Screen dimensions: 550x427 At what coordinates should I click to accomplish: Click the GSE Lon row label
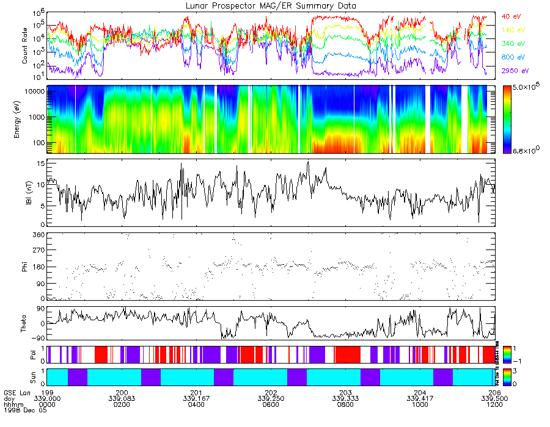pyautogui.click(x=17, y=393)
